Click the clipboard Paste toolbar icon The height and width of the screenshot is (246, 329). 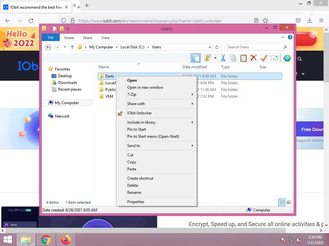pos(244,58)
